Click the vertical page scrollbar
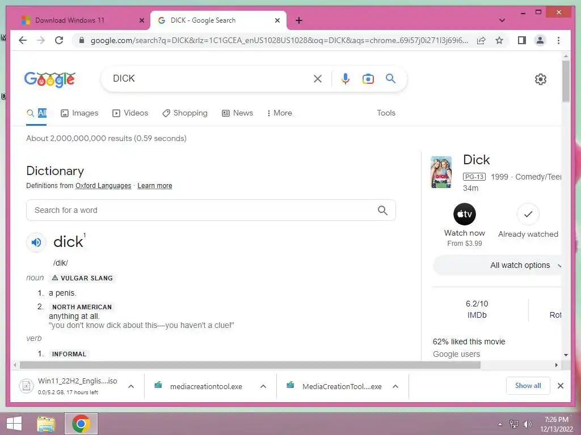The width and height of the screenshot is (581, 435). [x=566, y=82]
